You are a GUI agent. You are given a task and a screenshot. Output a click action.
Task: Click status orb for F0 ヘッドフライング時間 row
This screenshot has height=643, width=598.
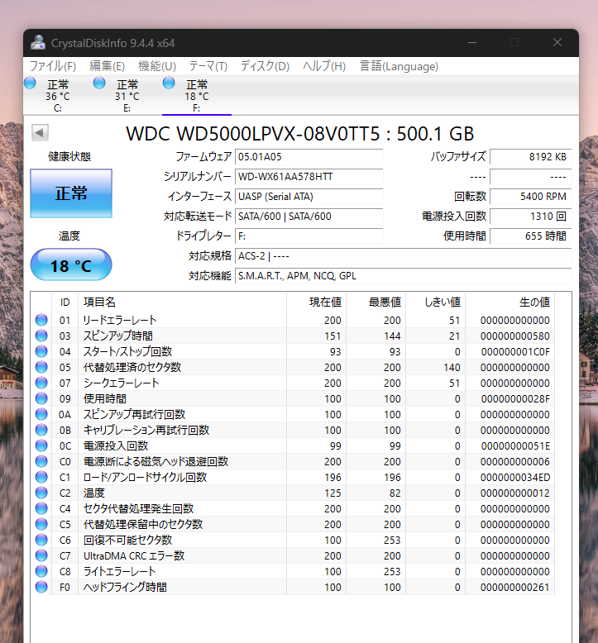[41, 587]
